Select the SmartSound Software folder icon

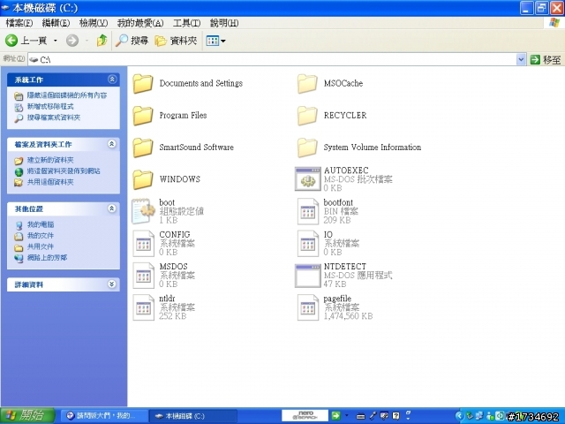pyautogui.click(x=143, y=148)
